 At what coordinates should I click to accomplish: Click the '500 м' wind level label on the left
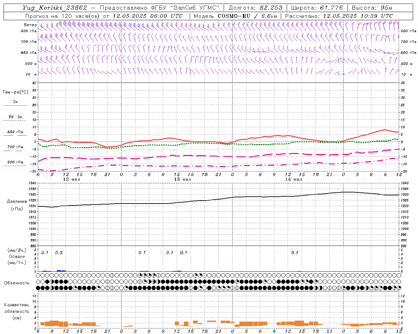31,64
